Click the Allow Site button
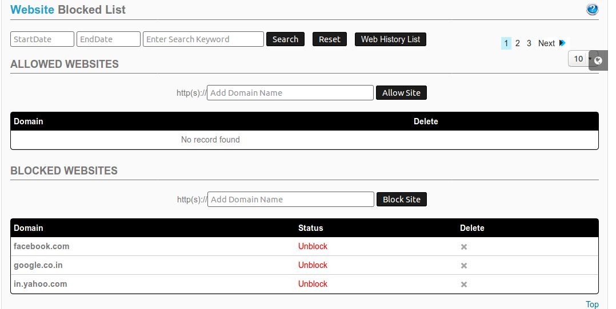 [401, 93]
